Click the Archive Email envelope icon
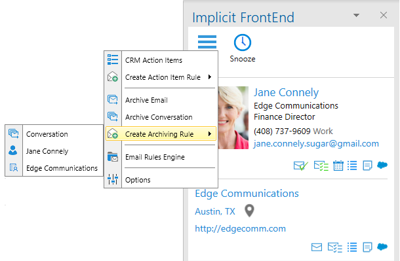 113,99
